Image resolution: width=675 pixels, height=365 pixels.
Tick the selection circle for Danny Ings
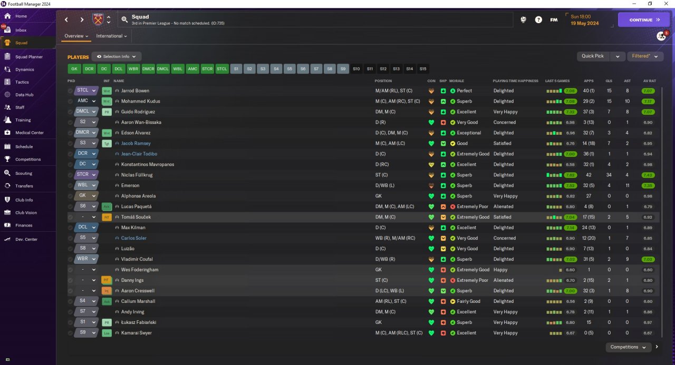point(71,280)
